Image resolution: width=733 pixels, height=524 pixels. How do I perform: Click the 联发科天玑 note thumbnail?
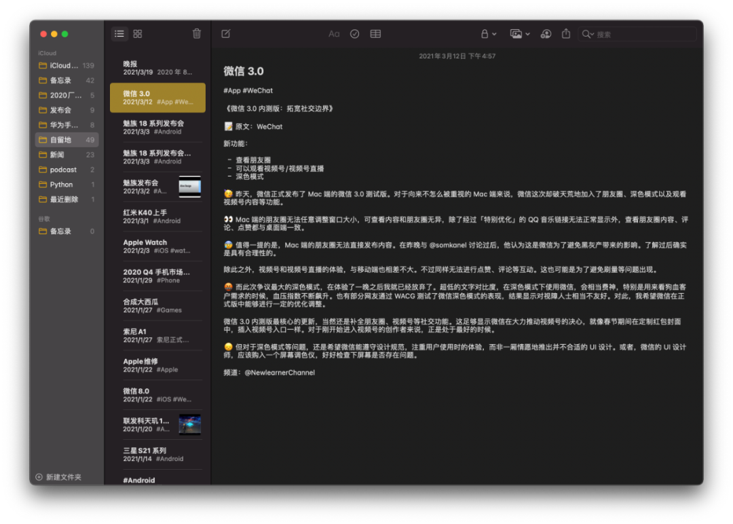[190, 424]
